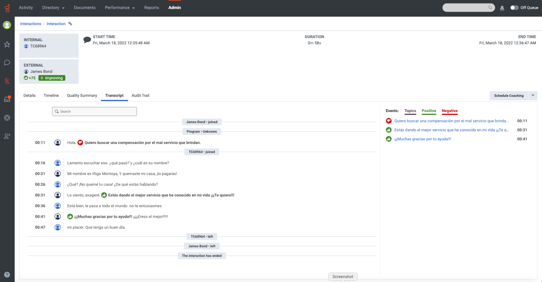Open the inbox icon with notification dot
Viewport: 542px width, 282px height.
pos(7,99)
